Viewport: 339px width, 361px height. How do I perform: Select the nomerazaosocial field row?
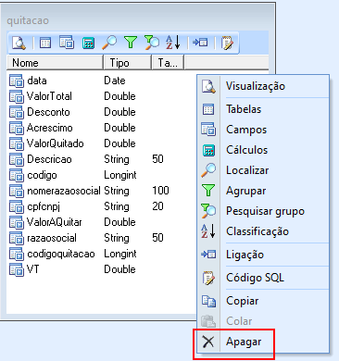[101, 191]
